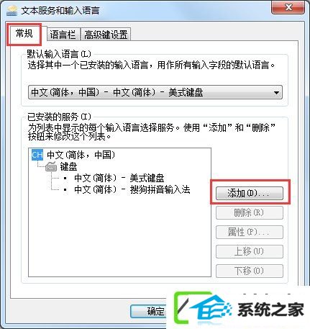Open the 高级键设置 tab
Image resolution: width=310 pixels, height=329 pixels.
click(106, 35)
